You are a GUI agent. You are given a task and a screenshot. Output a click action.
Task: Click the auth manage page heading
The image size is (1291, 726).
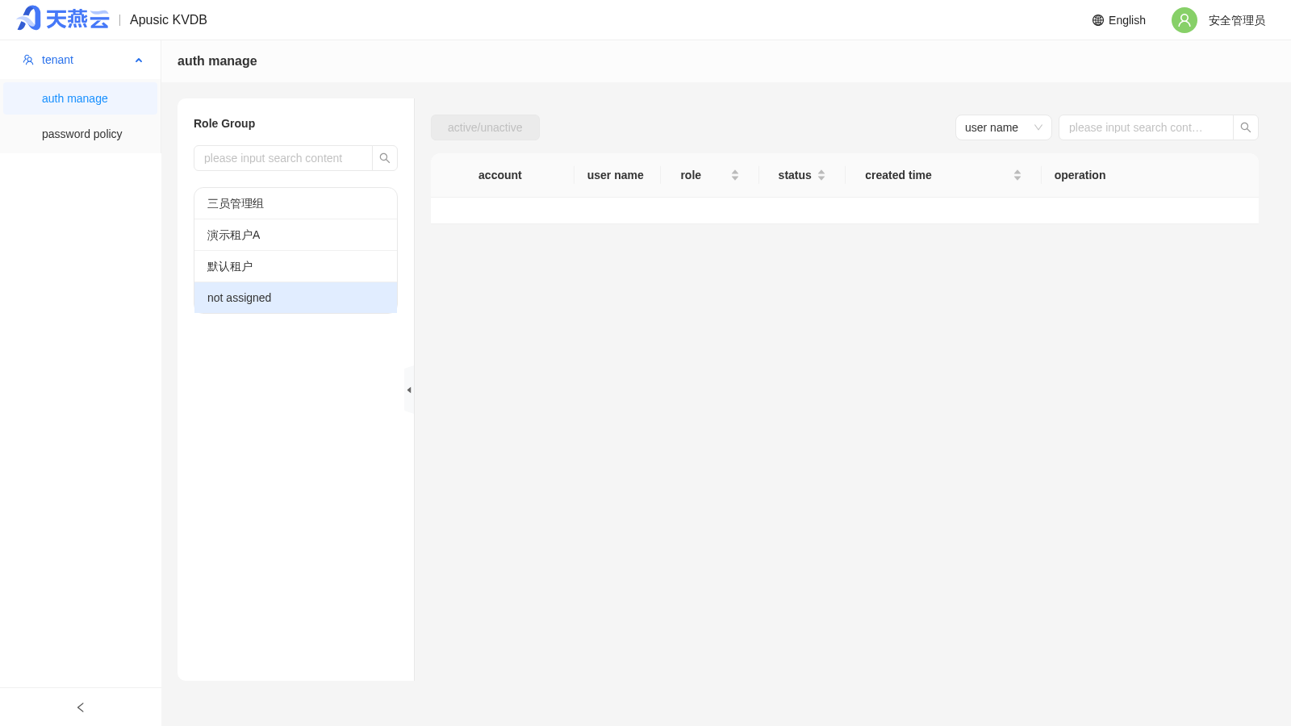pos(217,60)
